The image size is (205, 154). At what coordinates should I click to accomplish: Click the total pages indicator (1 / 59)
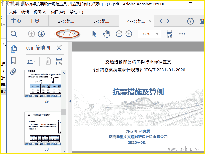click(x=70, y=34)
